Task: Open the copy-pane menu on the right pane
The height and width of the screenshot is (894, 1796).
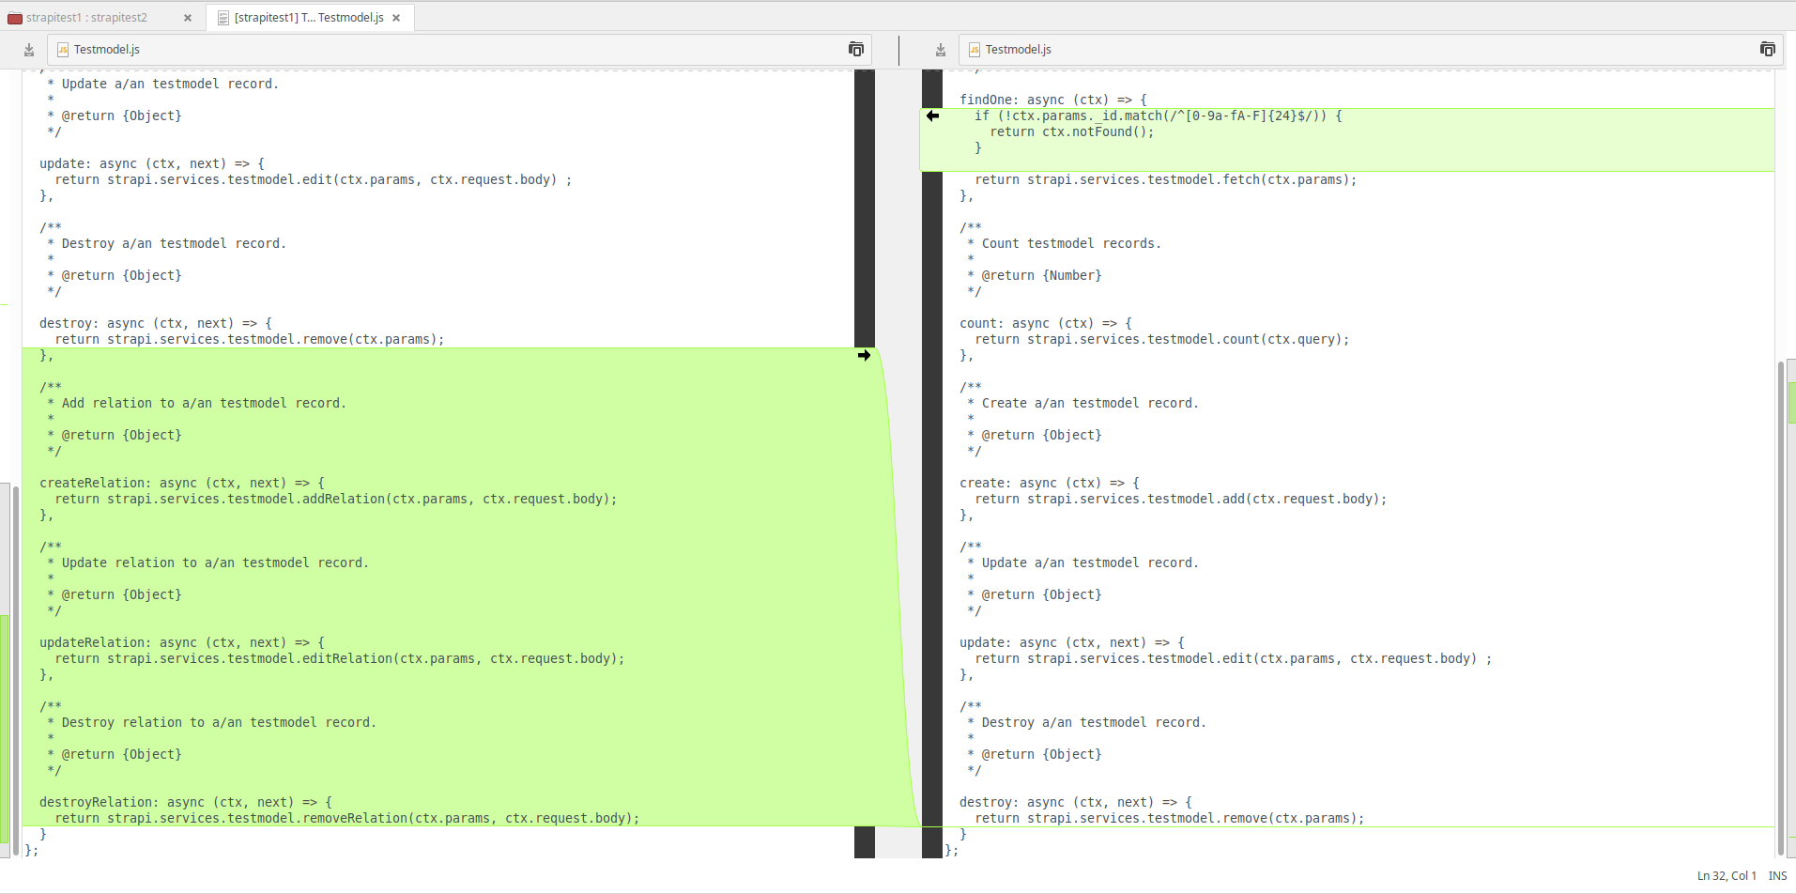Action: point(1767,49)
